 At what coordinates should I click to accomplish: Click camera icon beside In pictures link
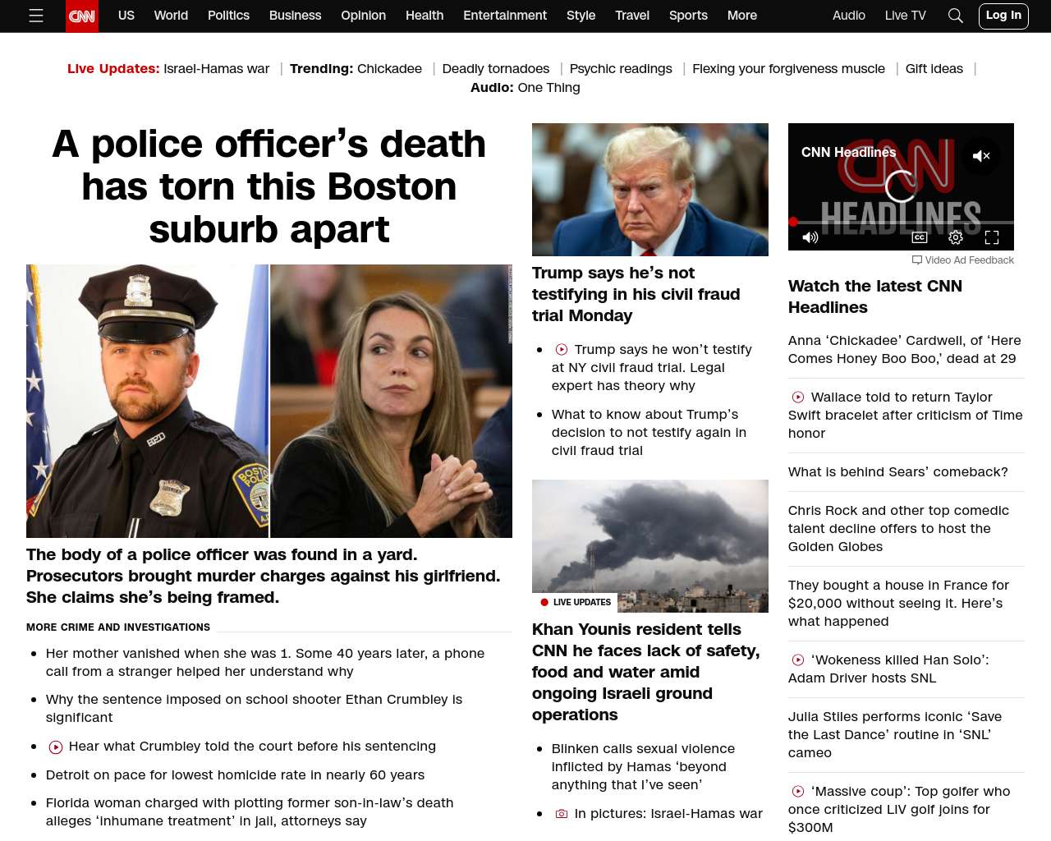point(562,814)
